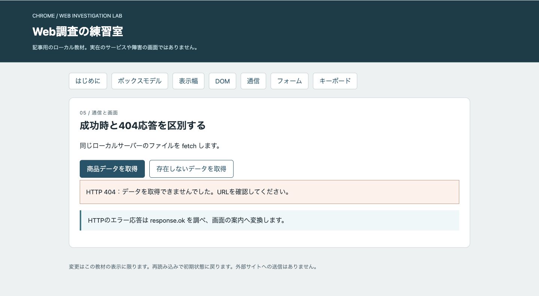This screenshot has height=296, width=539.
Task: Click the 05 / 通信と画面 section label
Action: (99, 113)
